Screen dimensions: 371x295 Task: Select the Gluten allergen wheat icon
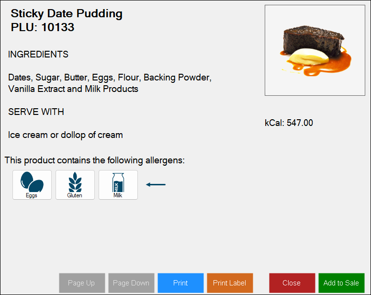coord(75,185)
